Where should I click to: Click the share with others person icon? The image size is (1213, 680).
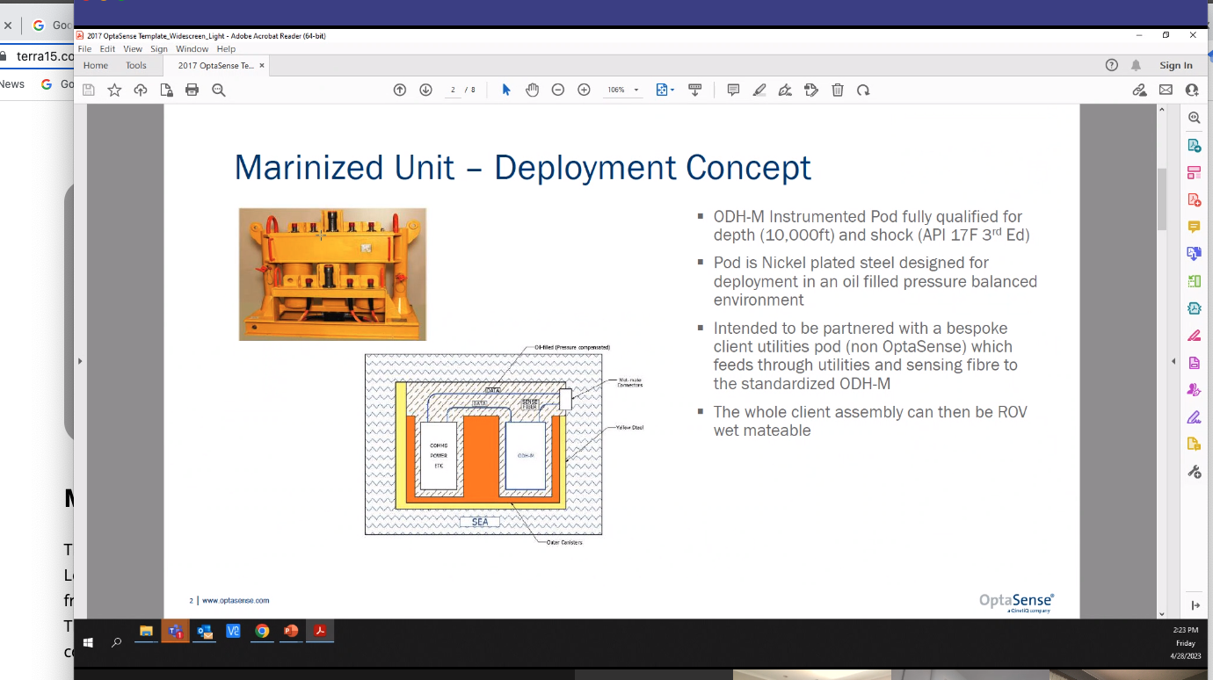[1192, 90]
